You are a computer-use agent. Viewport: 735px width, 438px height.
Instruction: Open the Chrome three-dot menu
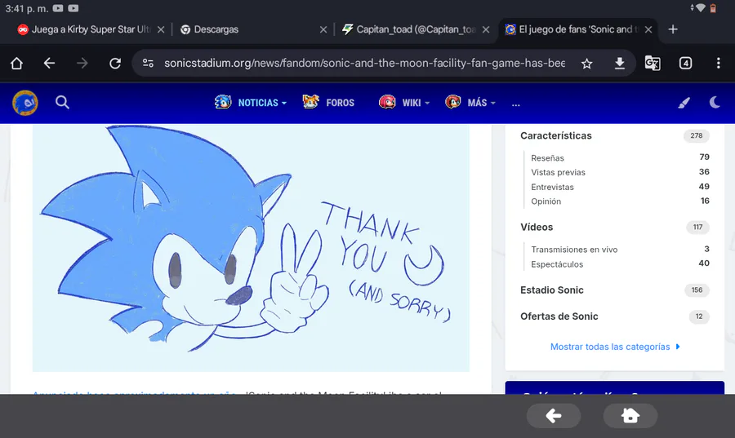(x=718, y=63)
